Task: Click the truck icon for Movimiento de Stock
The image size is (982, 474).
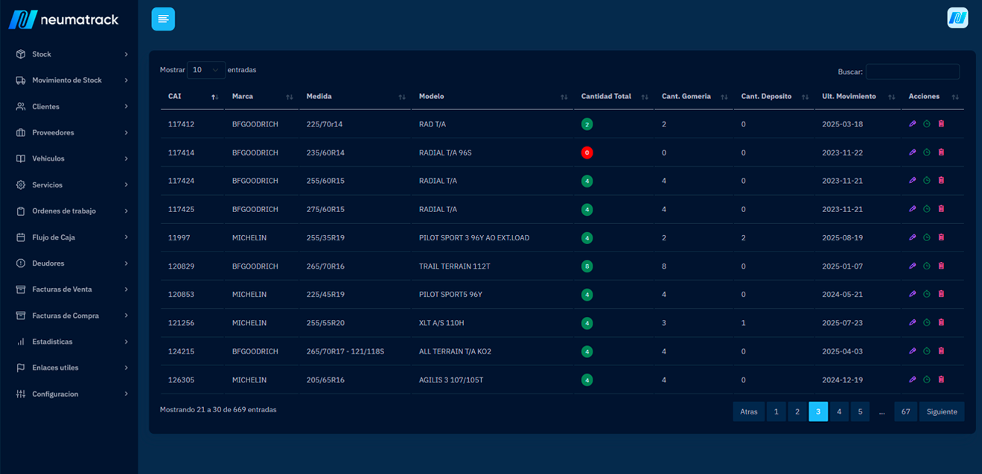Action: [x=21, y=80]
